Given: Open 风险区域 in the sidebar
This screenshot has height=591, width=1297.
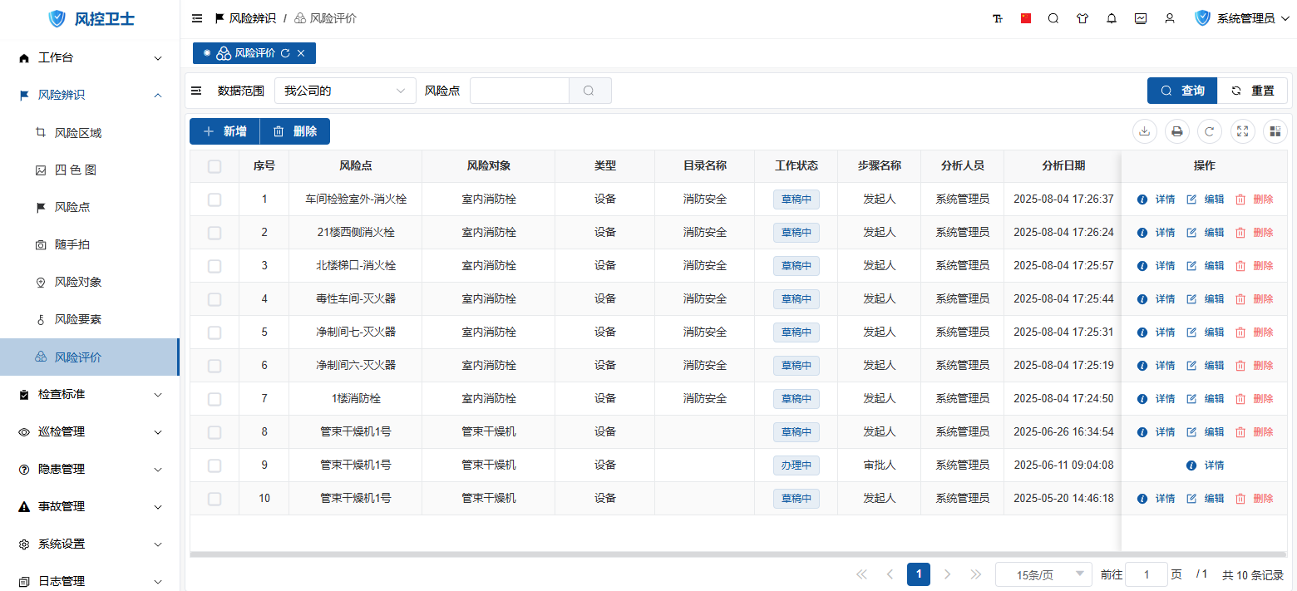Looking at the screenshot, I should (x=77, y=133).
